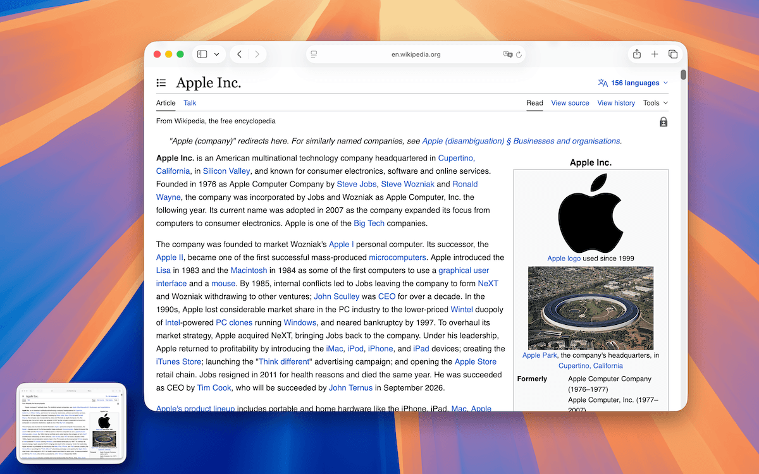Image resolution: width=759 pixels, height=474 pixels.
Task: Follow the Big Tech link
Action: [x=369, y=223]
